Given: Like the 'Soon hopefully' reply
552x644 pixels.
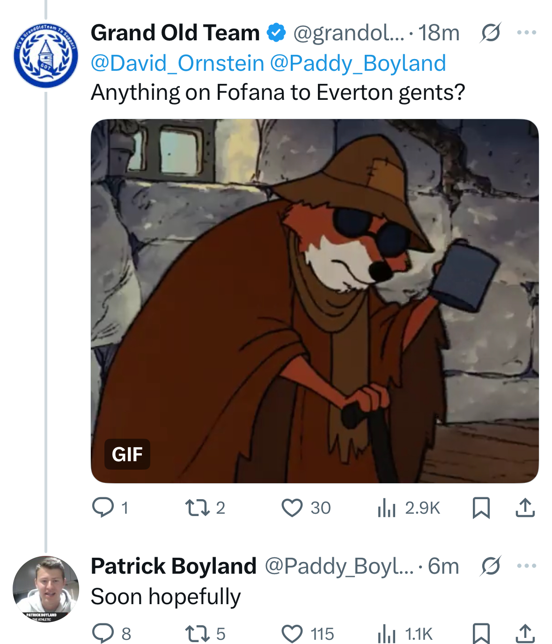Looking at the screenshot, I should [x=292, y=634].
